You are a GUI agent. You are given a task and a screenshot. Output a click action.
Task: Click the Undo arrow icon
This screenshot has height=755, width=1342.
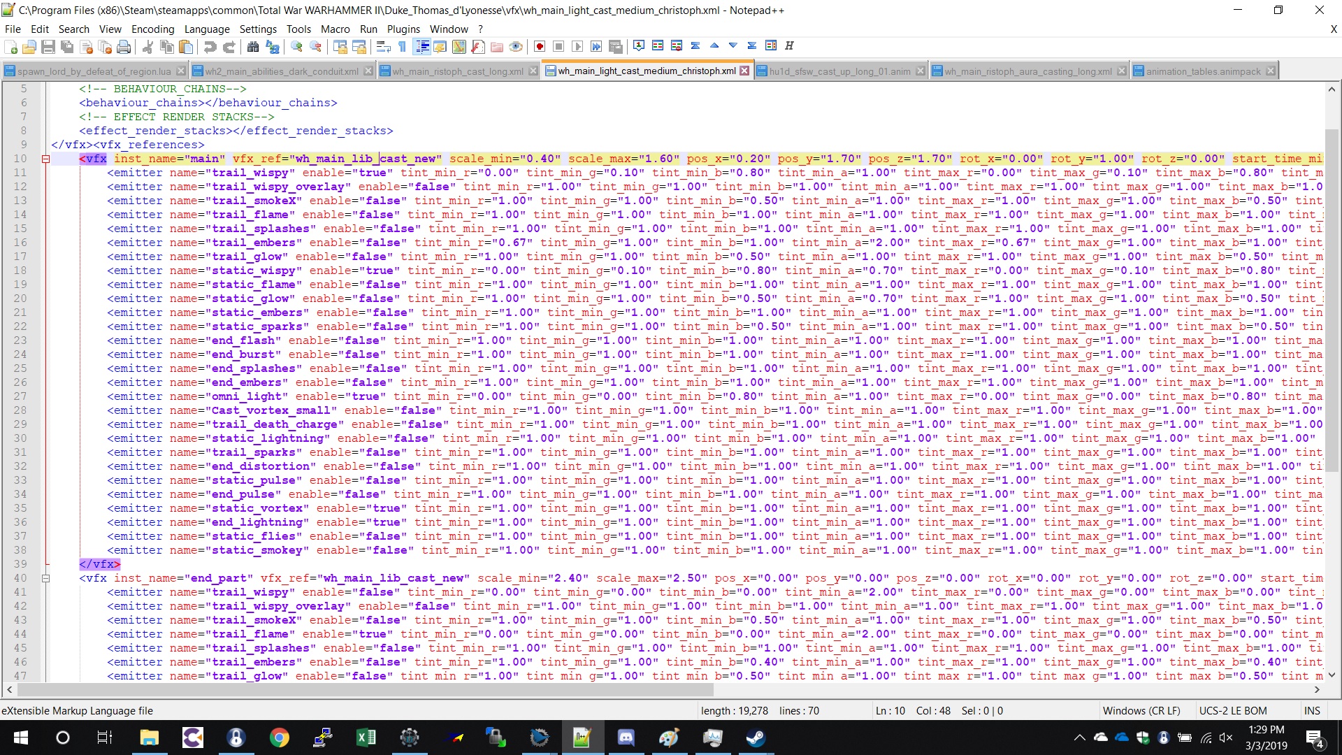[210, 46]
